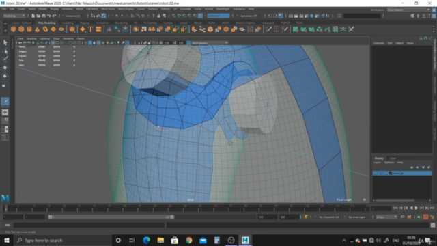Toggle the select-by-component-type mode button
The width and height of the screenshot is (437, 246).
point(103,16)
